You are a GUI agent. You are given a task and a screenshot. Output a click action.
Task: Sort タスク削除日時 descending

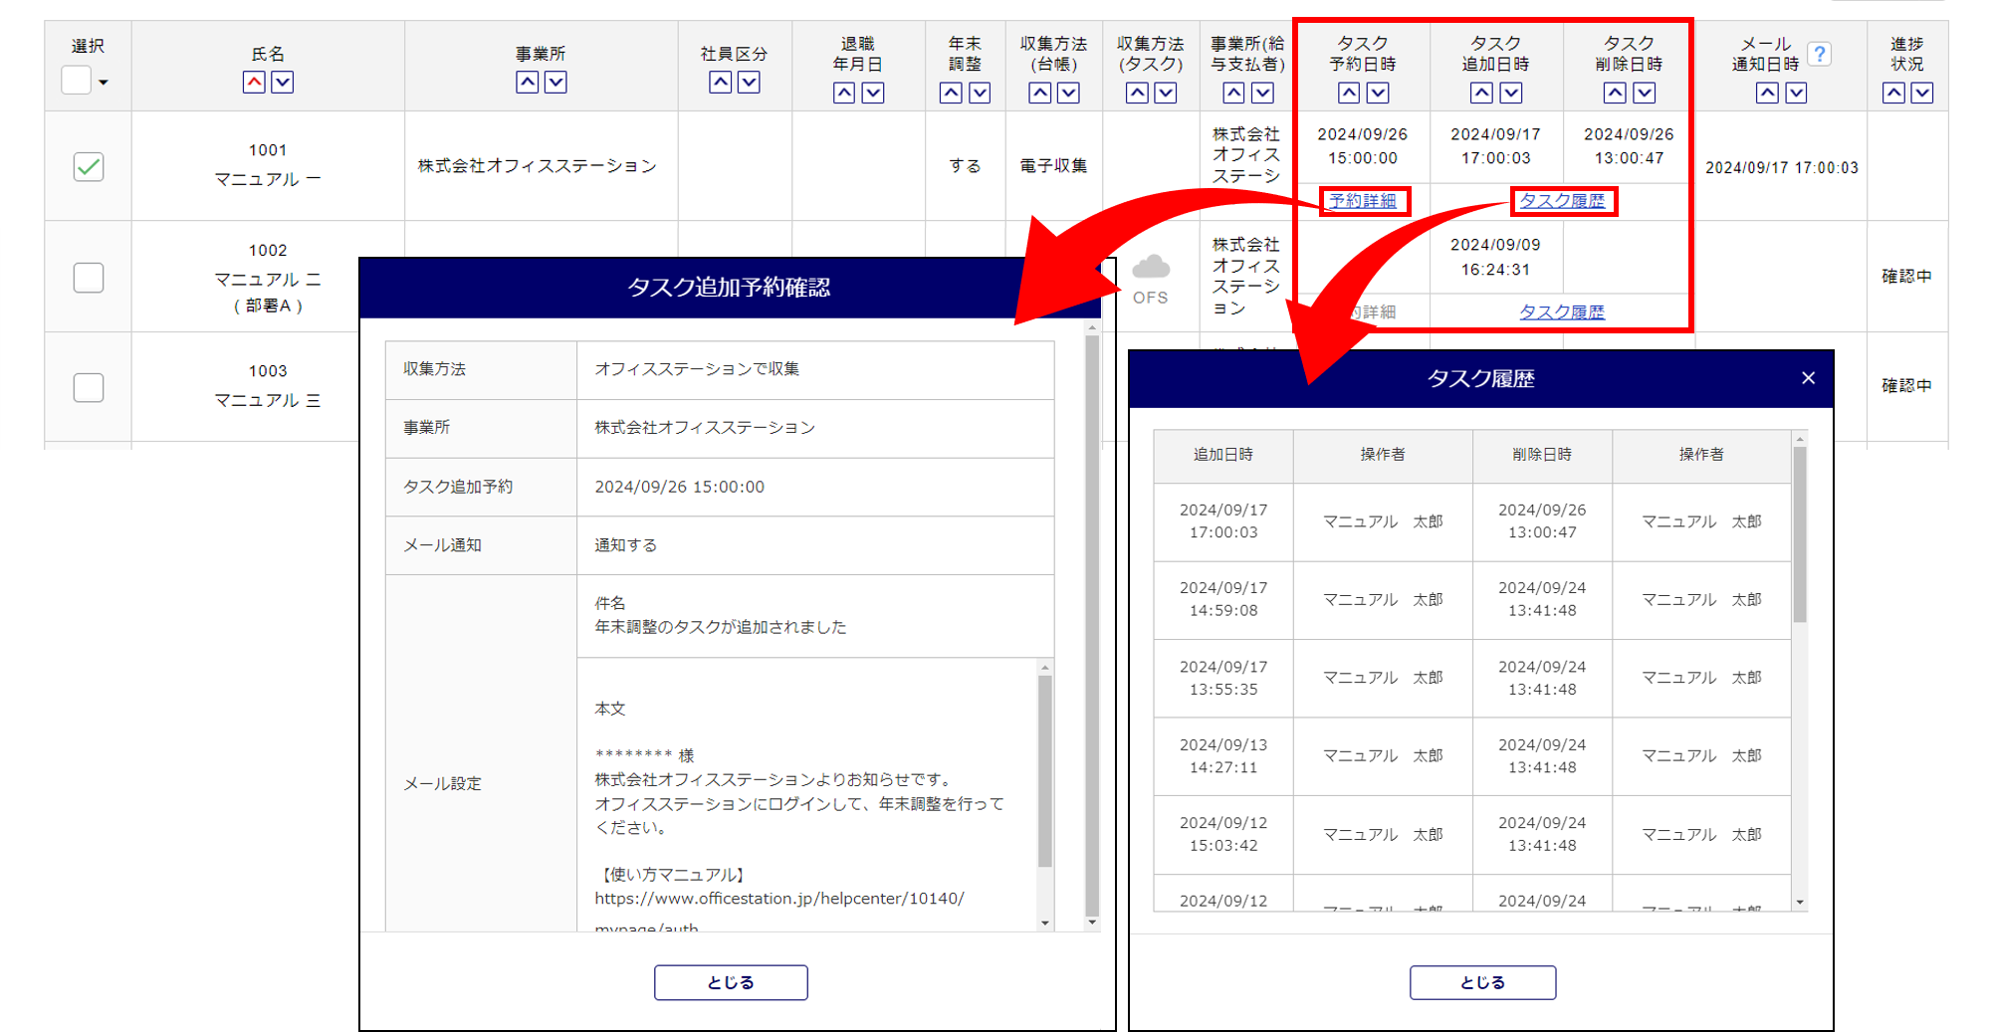coord(1645,93)
